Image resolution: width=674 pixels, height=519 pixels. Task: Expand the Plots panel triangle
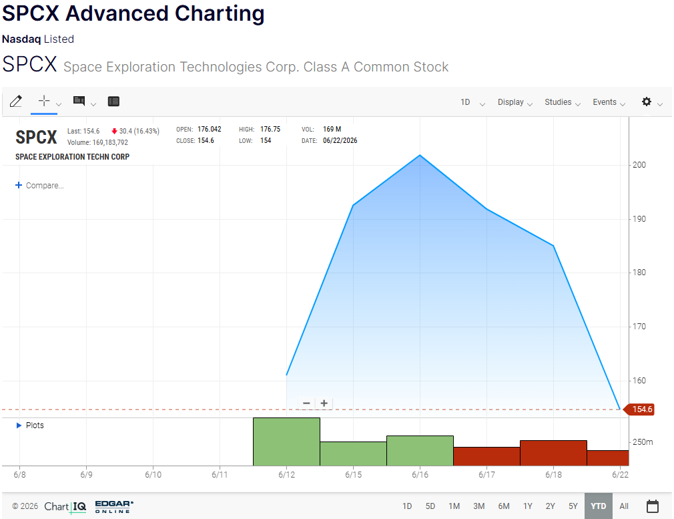[19, 425]
